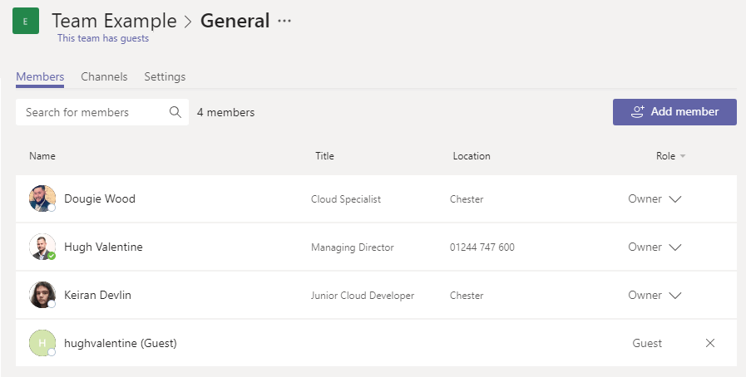
Task: Click the hughvalentine guest avatar
Action: (42, 343)
